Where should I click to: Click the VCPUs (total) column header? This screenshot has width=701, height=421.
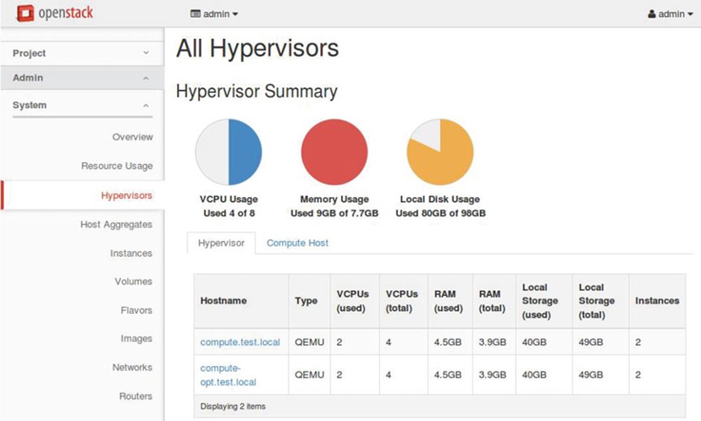point(402,301)
